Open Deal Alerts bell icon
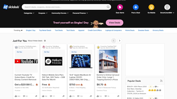 pyautogui.click(x=120, y=7)
